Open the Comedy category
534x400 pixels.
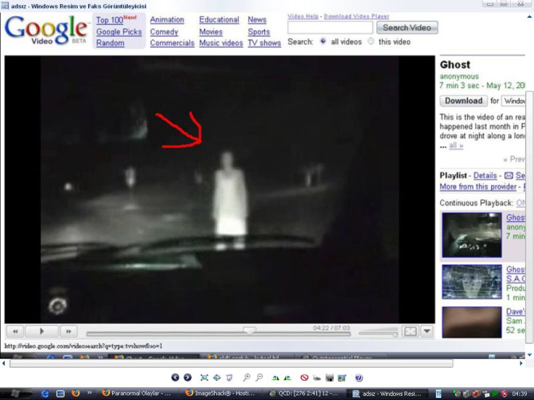click(164, 32)
